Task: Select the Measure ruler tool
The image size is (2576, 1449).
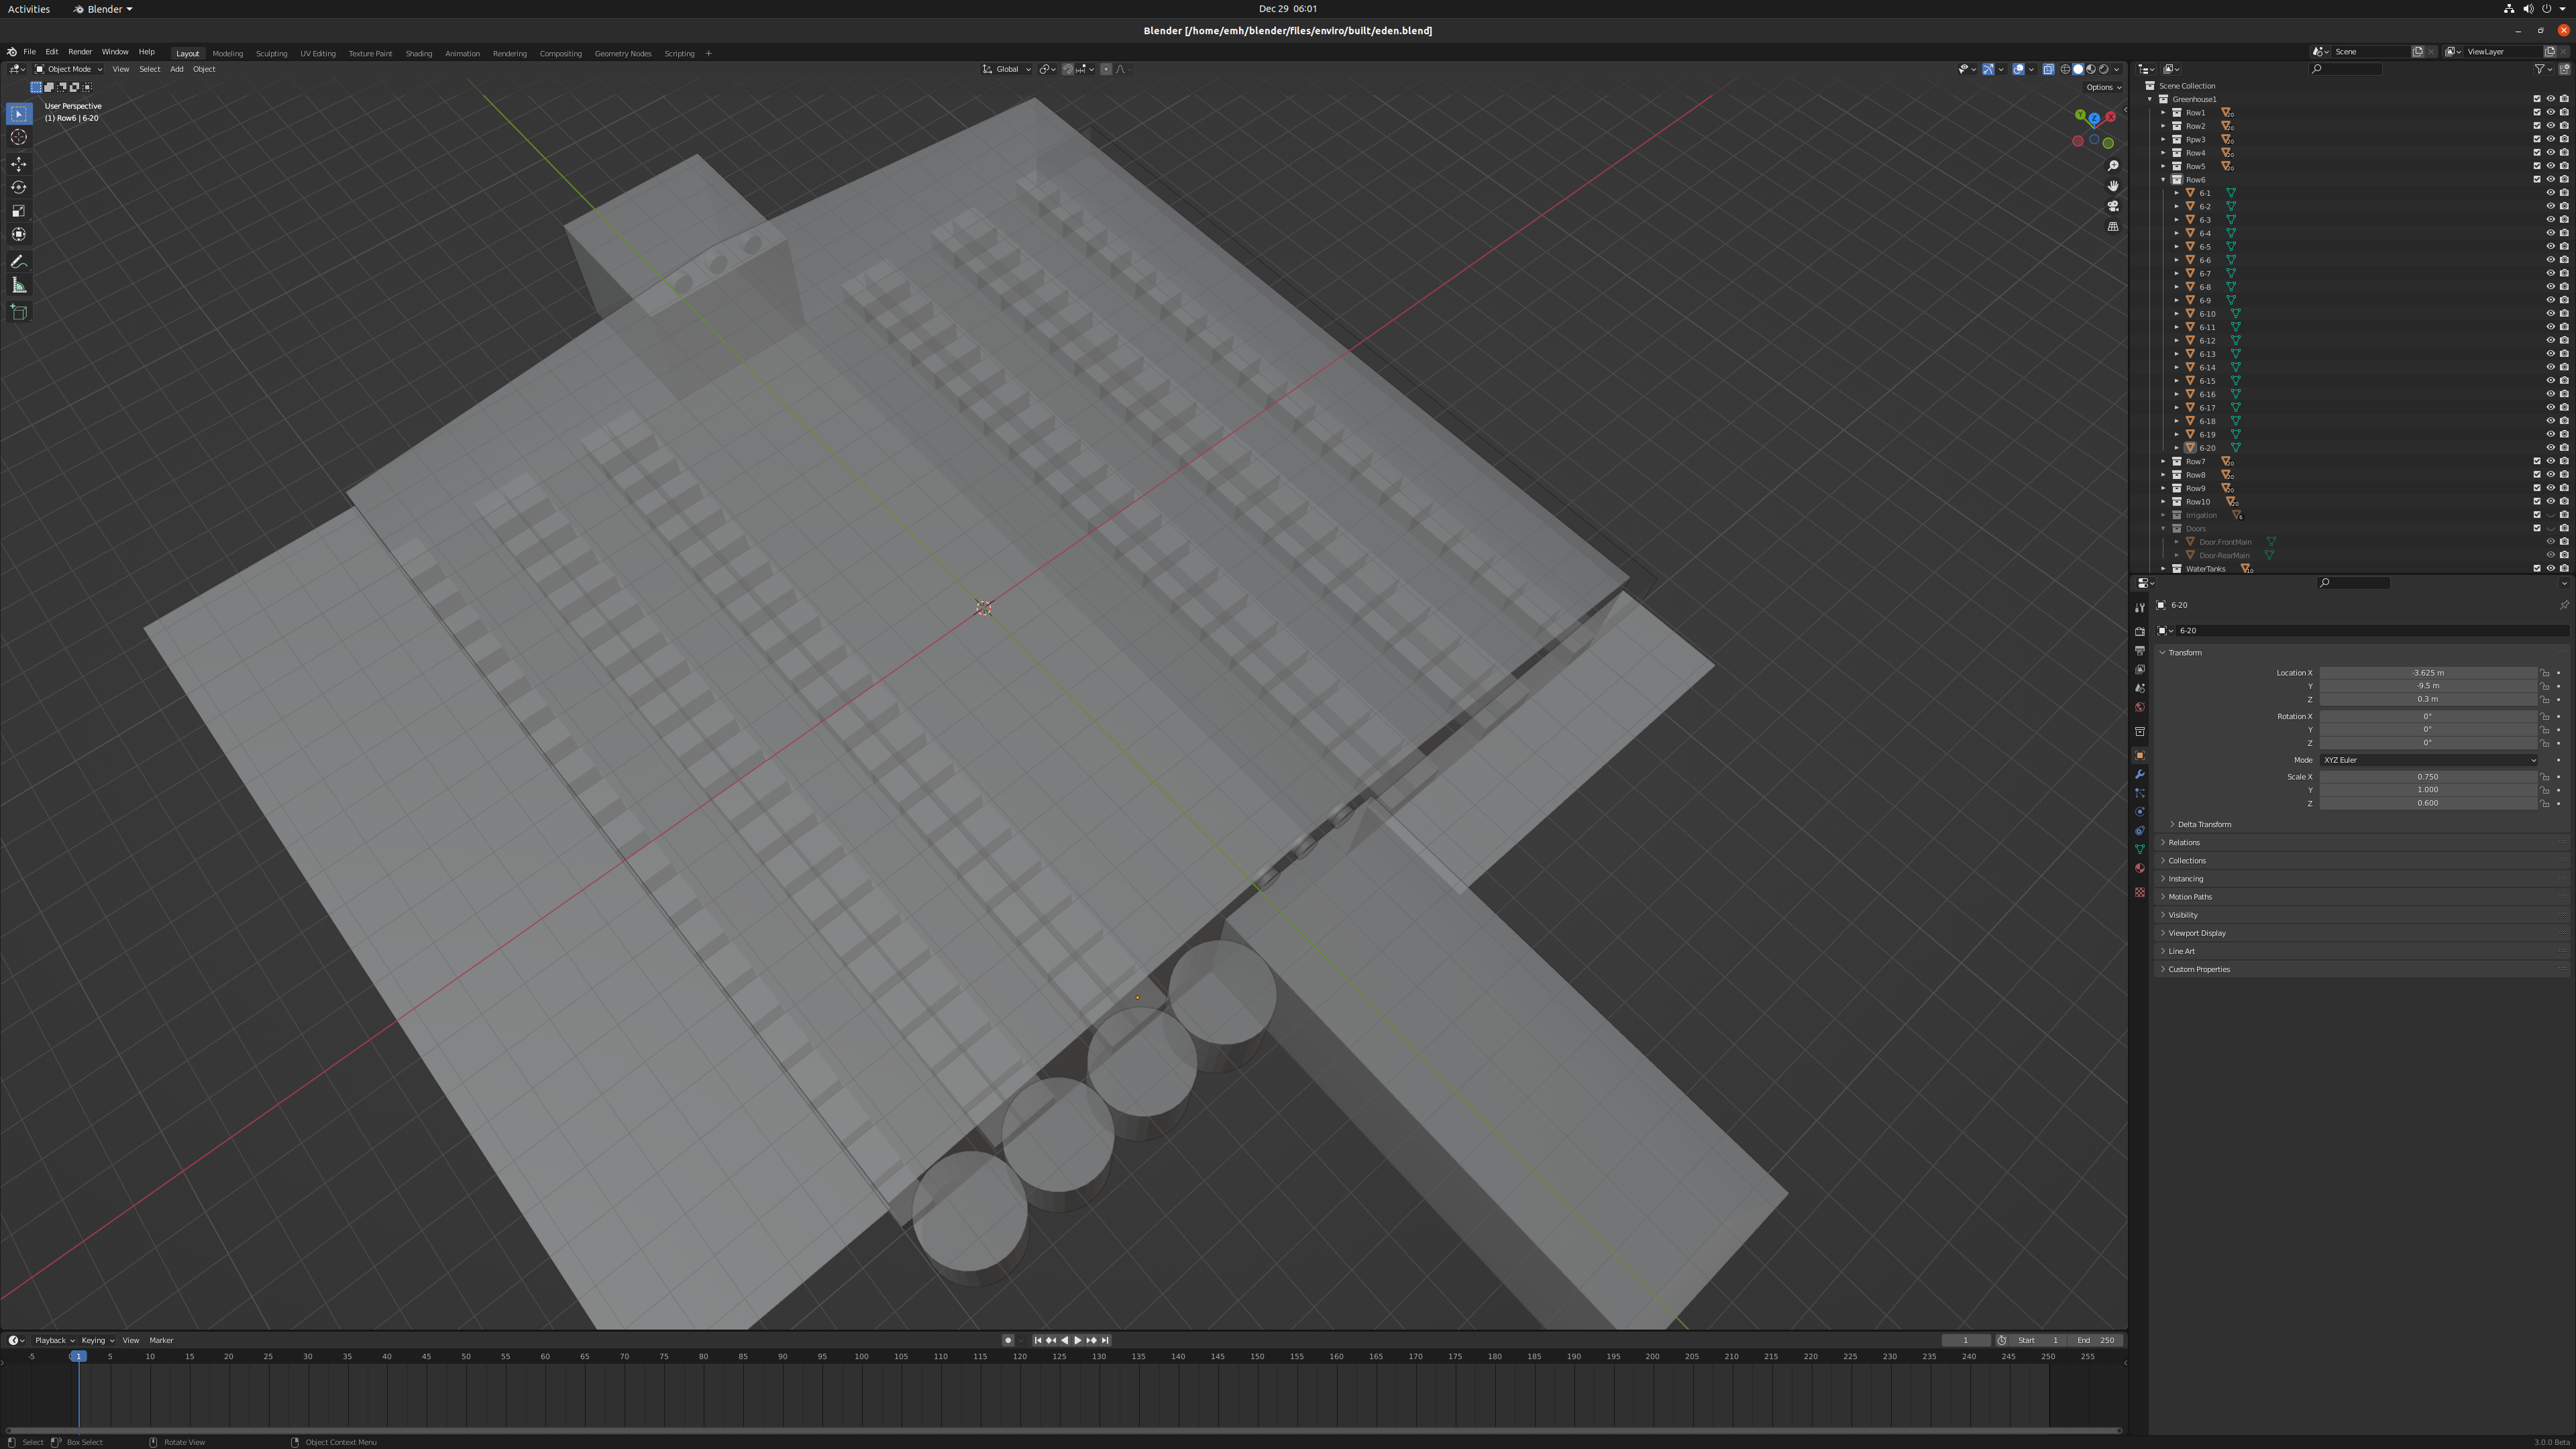Action: [18, 286]
